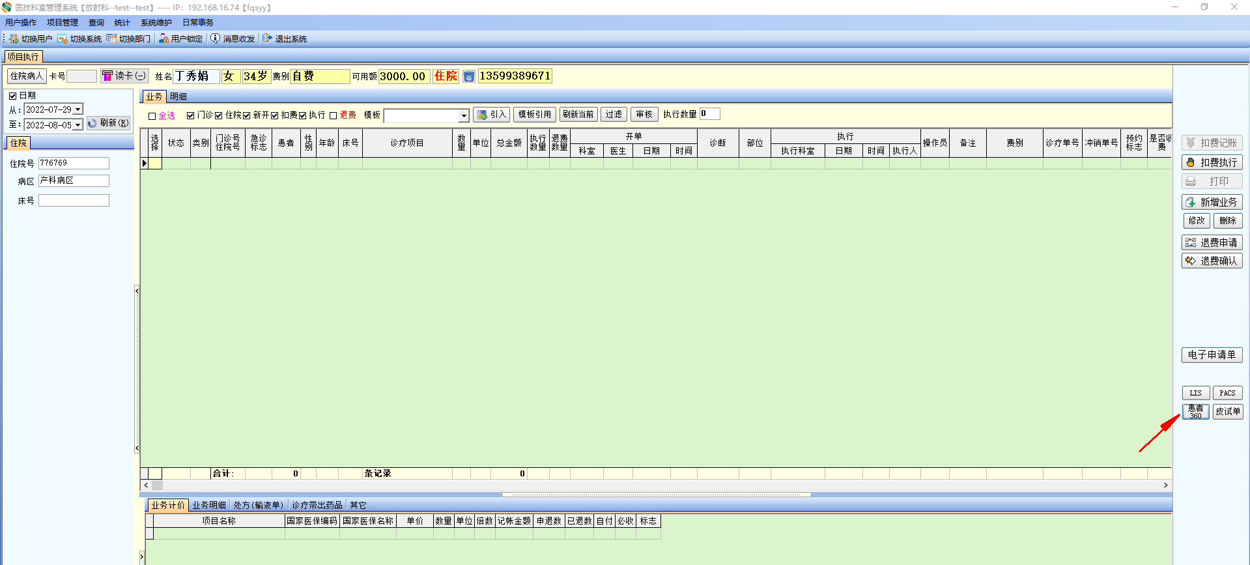Toggle the 执行 checkbox
This screenshot has height=565, width=1250.
click(x=303, y=115)
